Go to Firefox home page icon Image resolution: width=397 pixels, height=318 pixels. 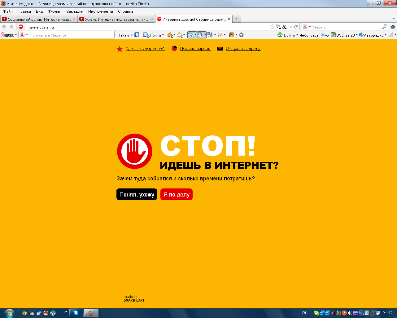tap(393, 27)
